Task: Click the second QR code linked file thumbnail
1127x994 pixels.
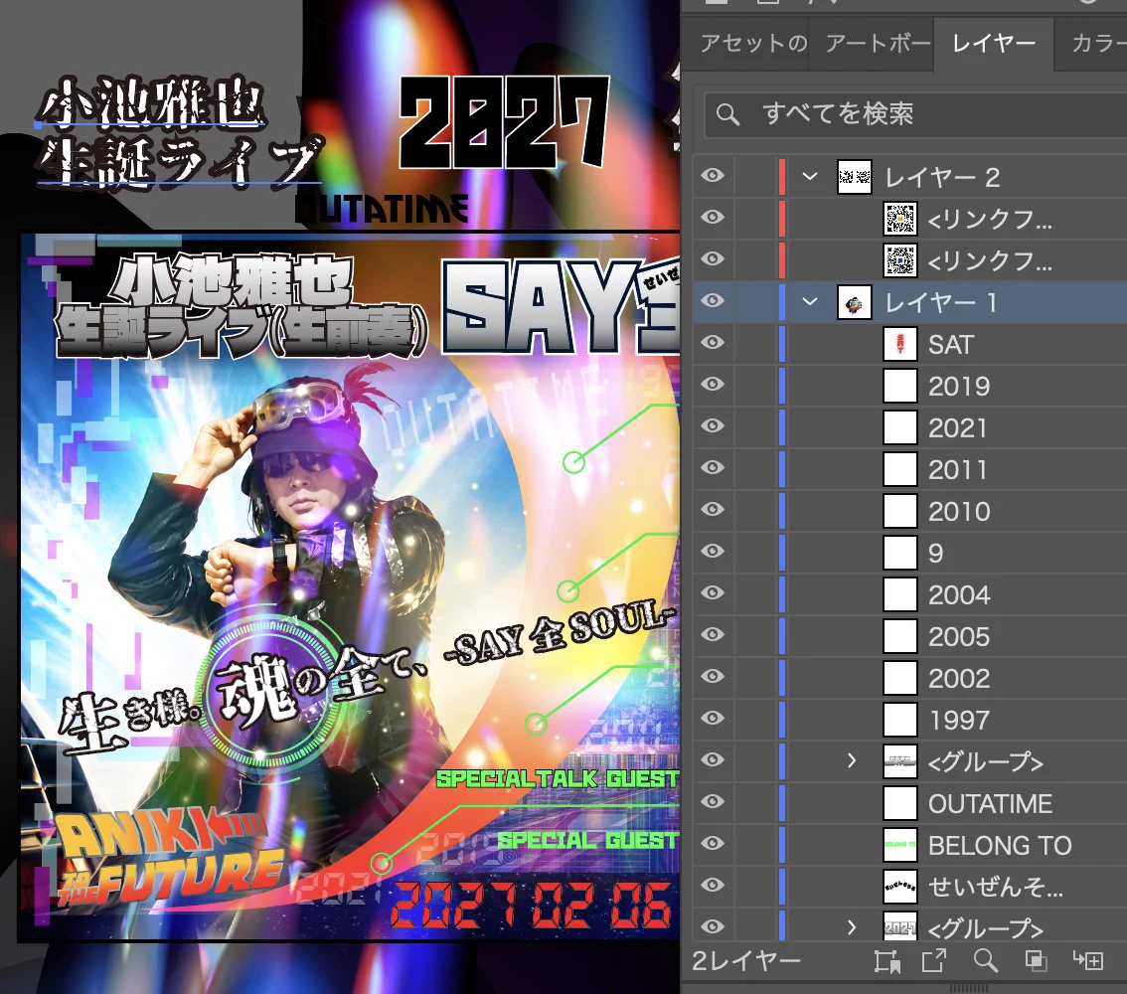Action: (899, 260)
